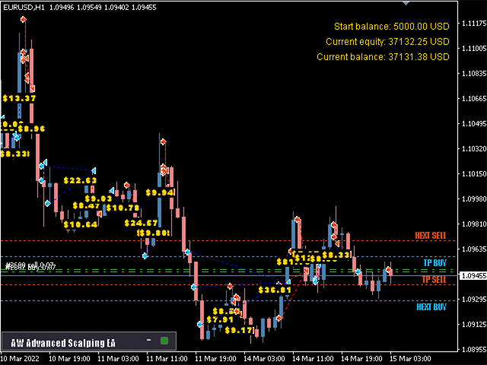487x365 pixels.
Task: Collapse the AW Advanced Scalping EA panel
Action: pos(149,340)
